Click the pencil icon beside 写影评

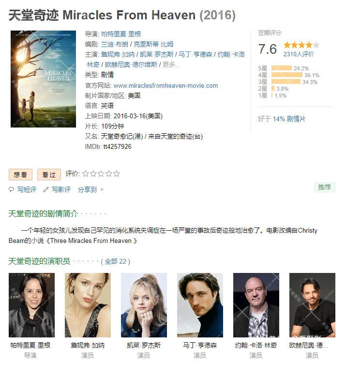(46, 190)
